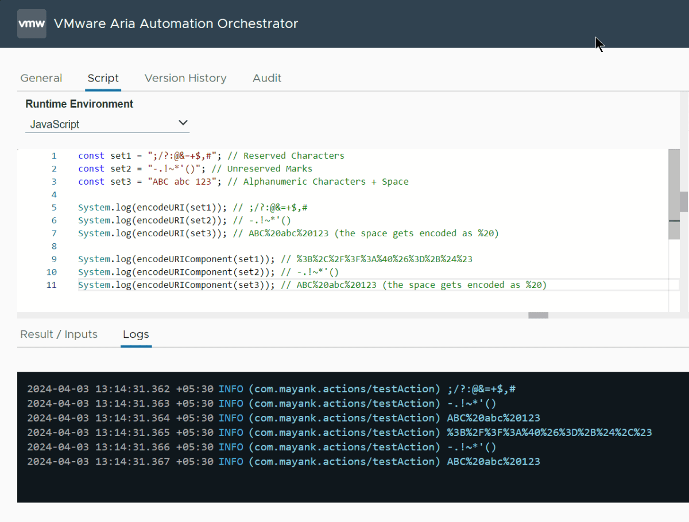Select the Audit tab
This screenshot has height=522, width=689.
pyautogui.click(x=267, y=78)
